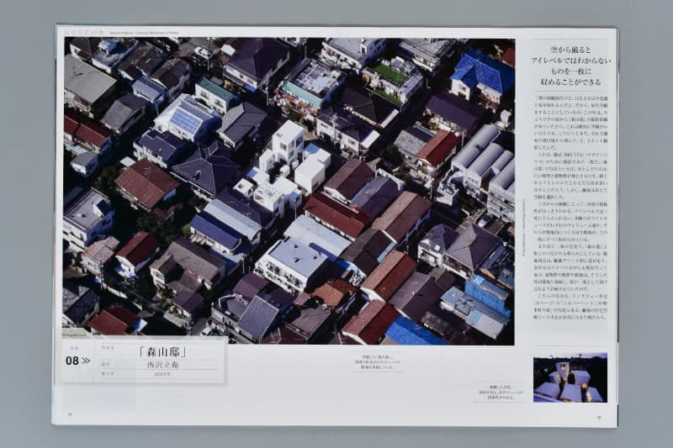The width and height of the screenshot is (673, 448).
Task: Click the title text 「森山邸」
Action: (163, 352)
